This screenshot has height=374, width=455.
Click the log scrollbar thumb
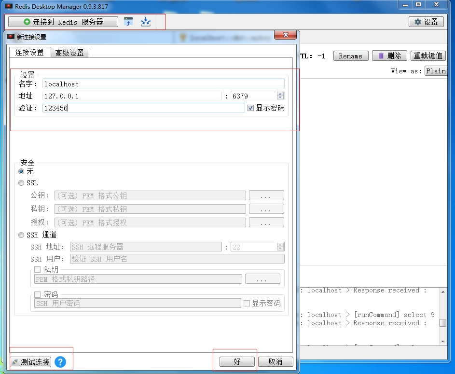(x=443, y=323)
